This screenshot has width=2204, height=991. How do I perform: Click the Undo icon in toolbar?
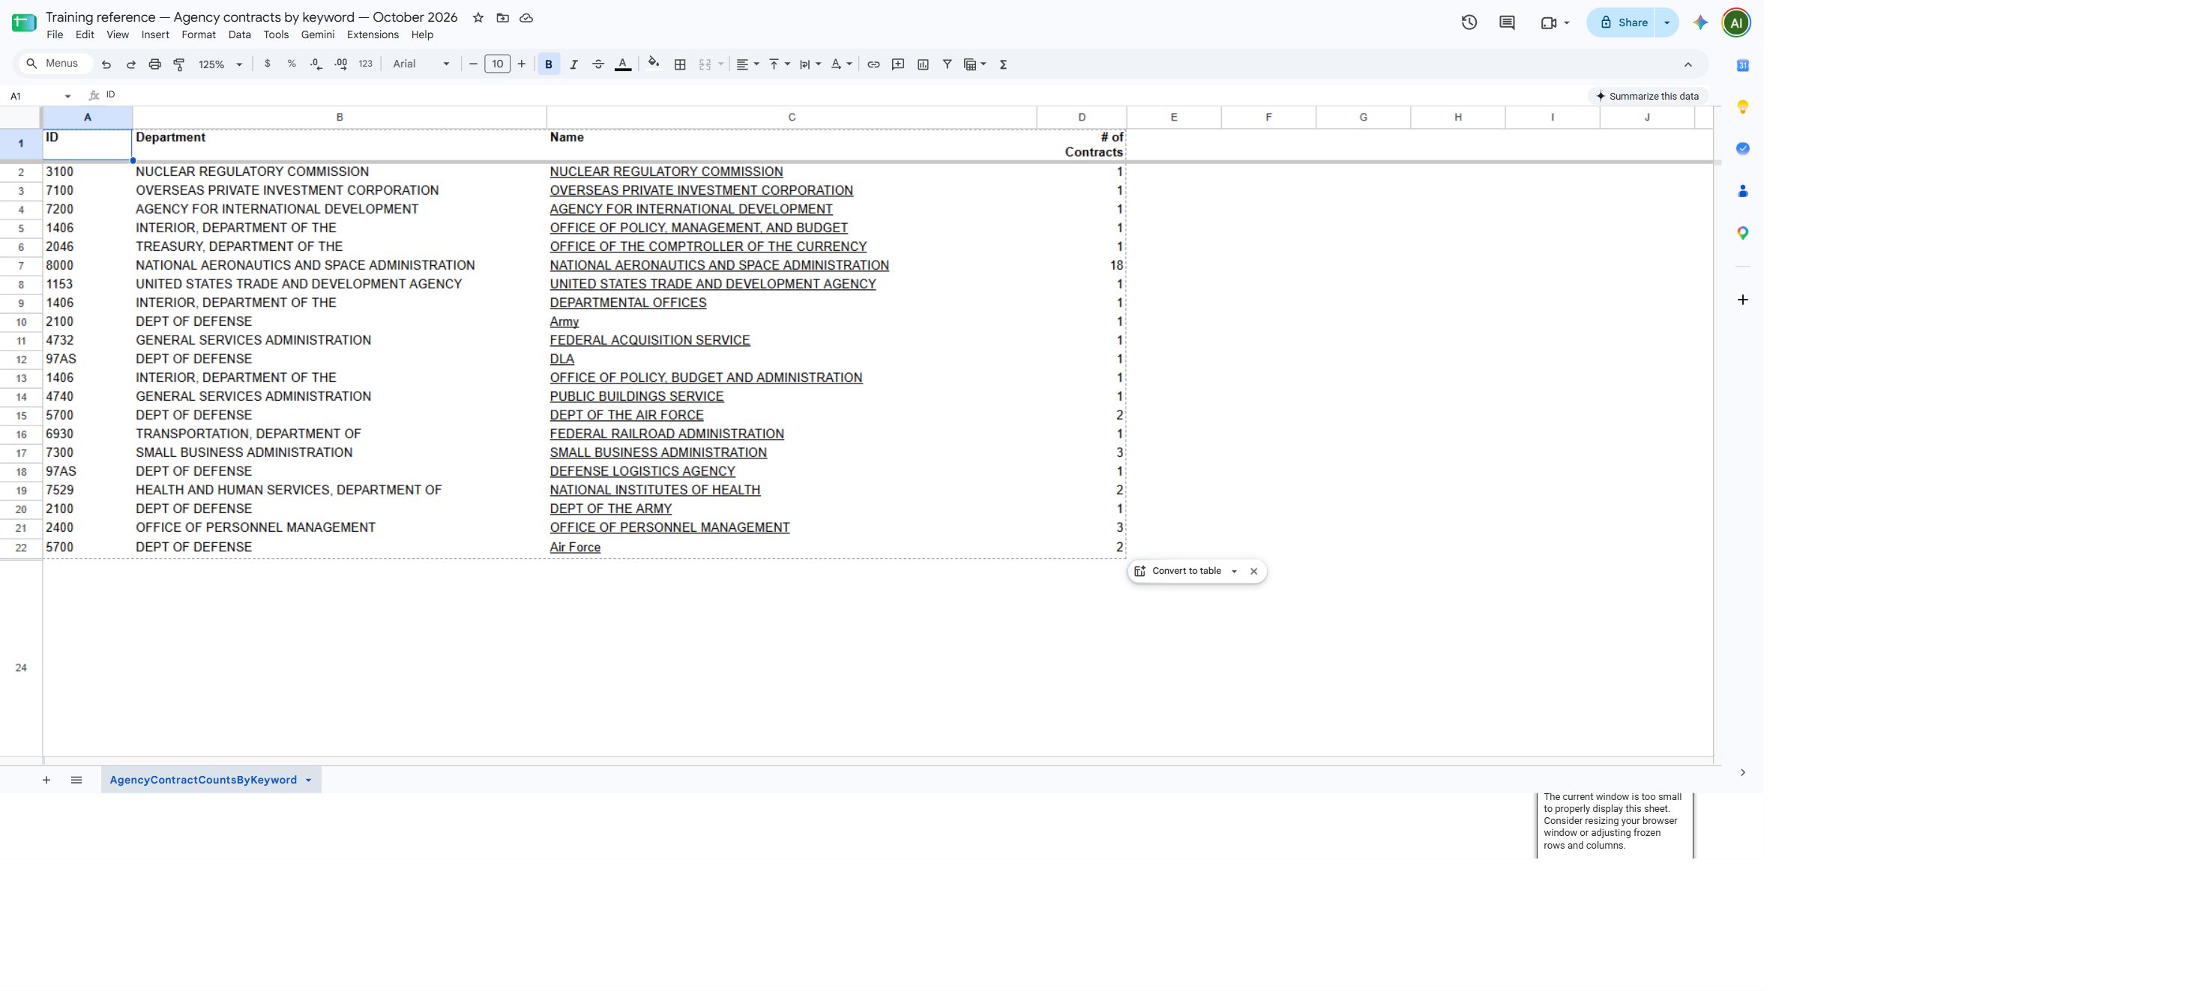(106, 64)
